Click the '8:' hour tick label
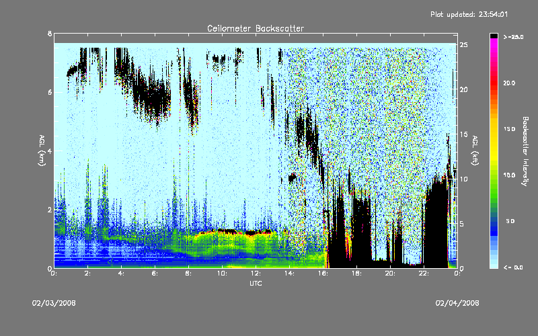The width and height of the screenshot is (538, 336). point(189,274)
